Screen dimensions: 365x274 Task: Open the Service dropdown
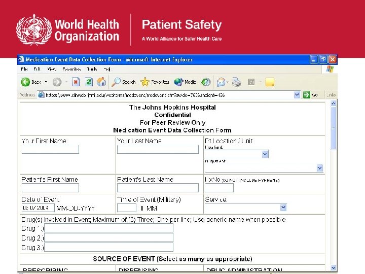pyautogui.click(x=246, y=208)
